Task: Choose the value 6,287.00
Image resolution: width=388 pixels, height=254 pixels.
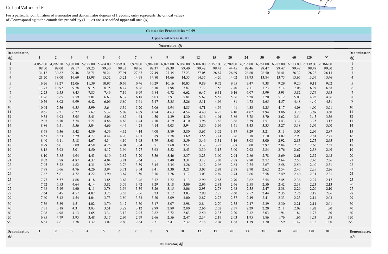Action: (278, 64)
